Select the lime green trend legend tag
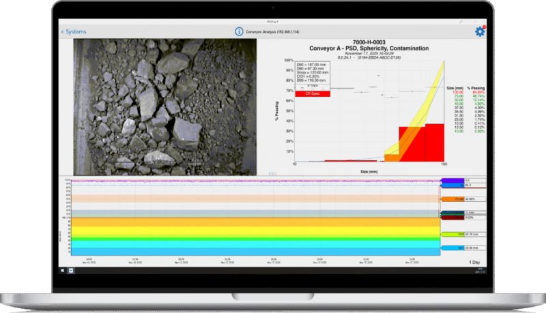The image size is (546, 313). tap(452, 235)
